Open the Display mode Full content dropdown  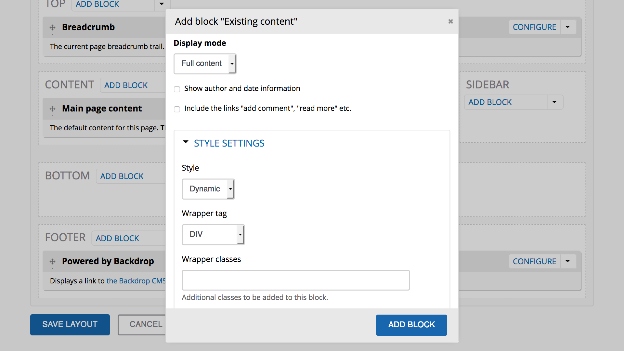click(x=205, y=64)
